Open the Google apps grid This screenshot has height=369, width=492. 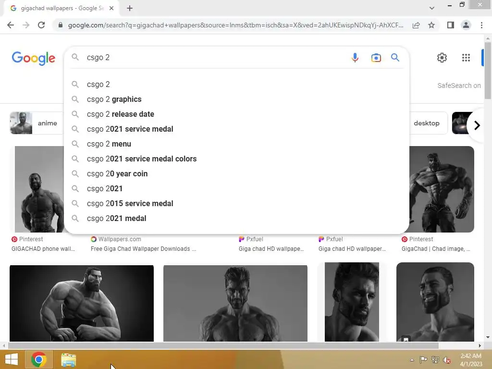tap(466, 58)
